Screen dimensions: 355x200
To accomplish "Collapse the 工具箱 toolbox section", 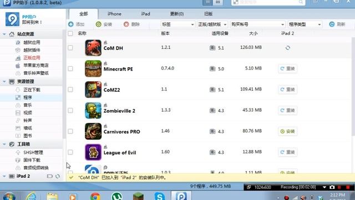I will click(x=4, y=144).
